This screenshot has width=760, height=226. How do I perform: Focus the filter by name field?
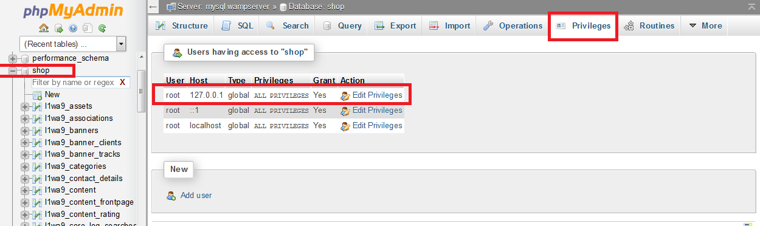(x=74, y=82)
